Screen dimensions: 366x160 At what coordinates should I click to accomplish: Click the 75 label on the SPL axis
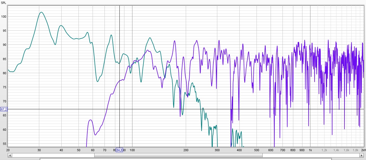pos(4,87)
